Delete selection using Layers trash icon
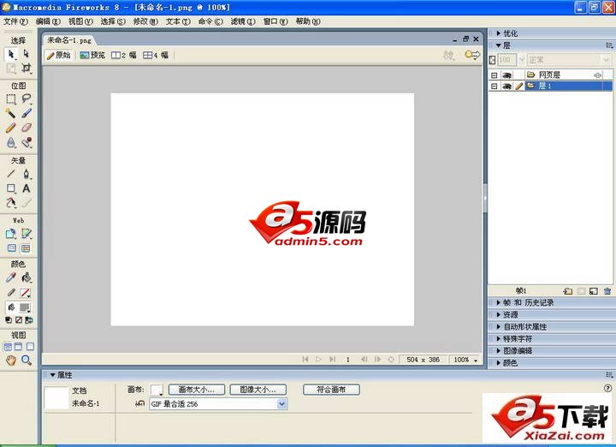Image resolution: width=616 pixels, height=447 pixels. (x=607, y=291)
